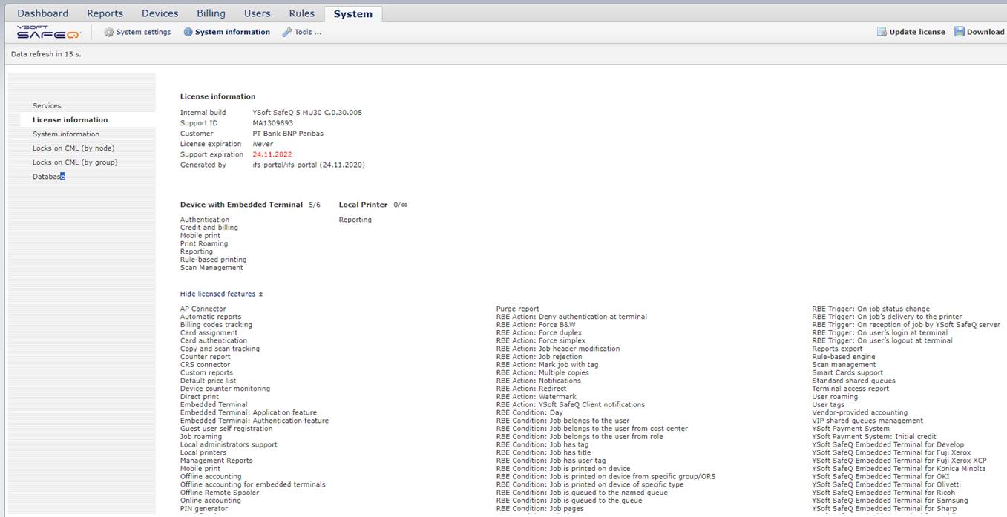The height and width of the screenshot is (517, 1007).
Task: Select the Users tab
Action: click(x=258, y=13)
